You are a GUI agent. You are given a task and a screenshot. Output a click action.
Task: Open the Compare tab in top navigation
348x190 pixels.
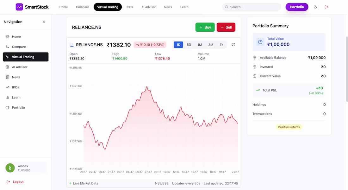point(83,7)
